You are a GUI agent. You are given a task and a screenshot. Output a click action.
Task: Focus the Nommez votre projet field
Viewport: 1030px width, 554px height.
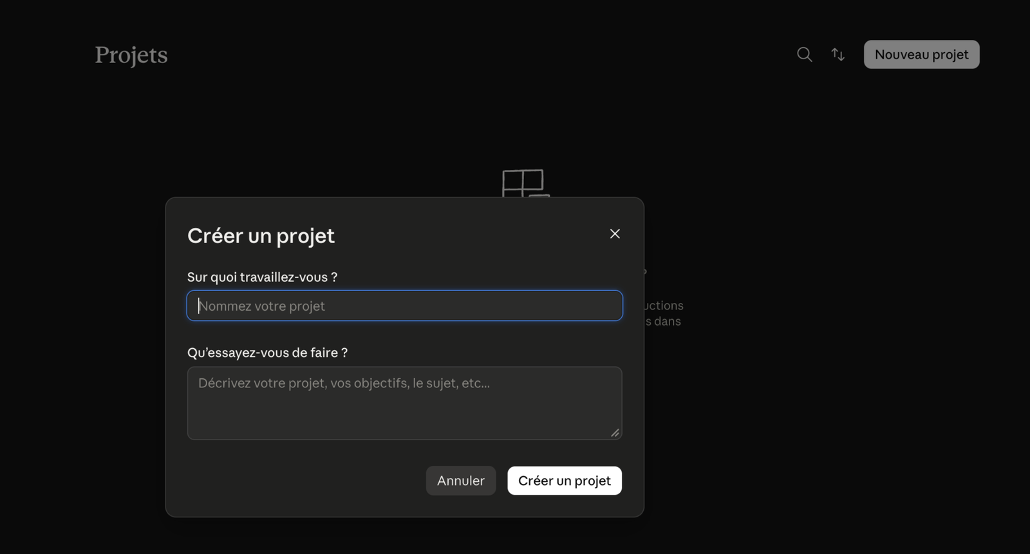[404, 306]
